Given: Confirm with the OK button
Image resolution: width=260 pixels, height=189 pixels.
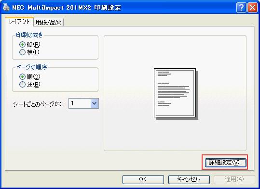Looking at the screenshot, I should tap(143, 179).
